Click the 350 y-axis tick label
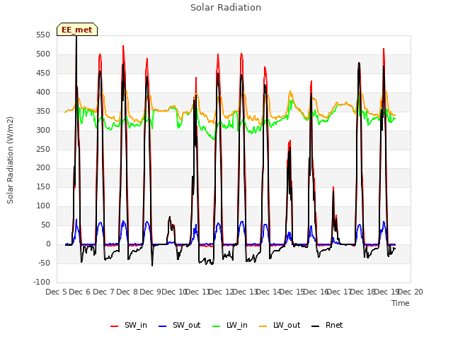This screenshot has width=453, height=339. [x=43, y=112]
